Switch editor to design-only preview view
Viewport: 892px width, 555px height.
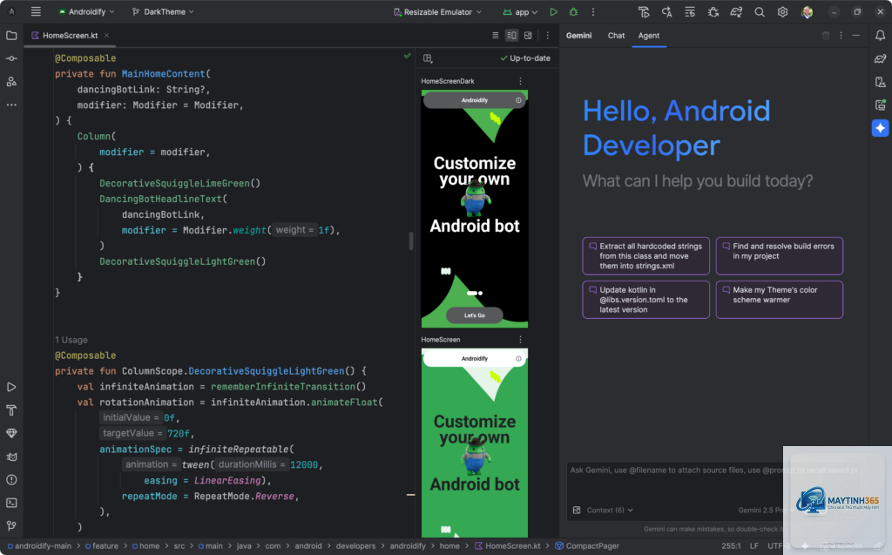tap(528, 36)
